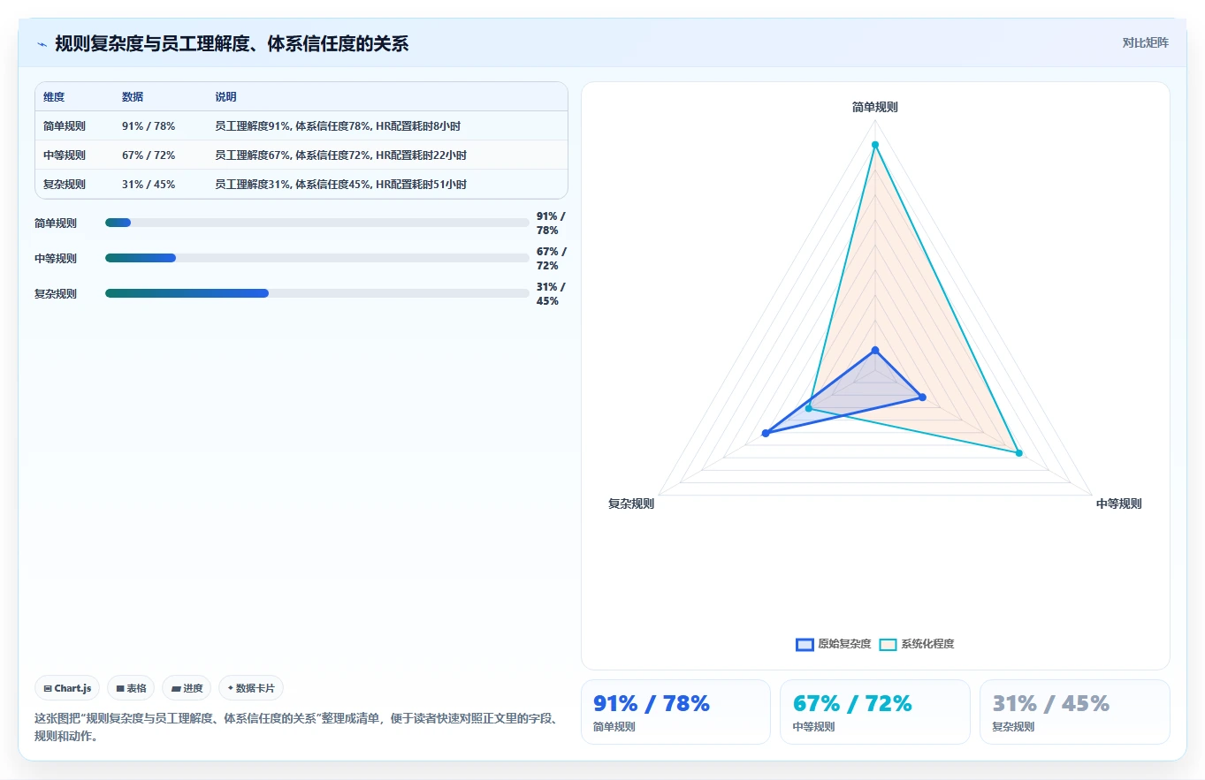Viewport: 1205px width, 780px height.
Task: Click the 简单规则 progress bar
Action: [317, 223]
